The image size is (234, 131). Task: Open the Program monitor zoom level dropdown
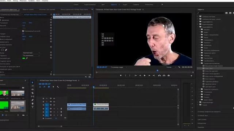pos(118,67)
